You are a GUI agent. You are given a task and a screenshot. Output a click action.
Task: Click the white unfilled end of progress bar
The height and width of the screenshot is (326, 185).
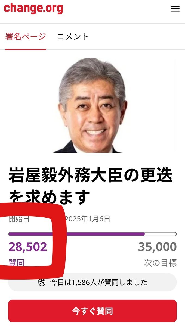pos(161,234)
